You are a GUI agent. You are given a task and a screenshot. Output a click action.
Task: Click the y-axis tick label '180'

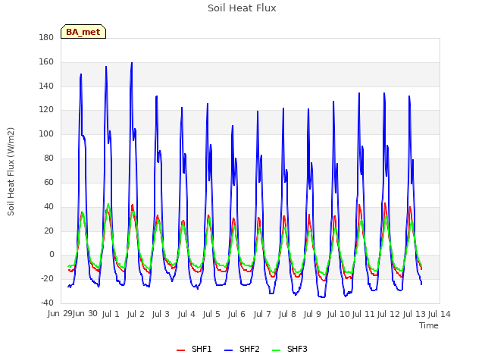tap(46, 38)
